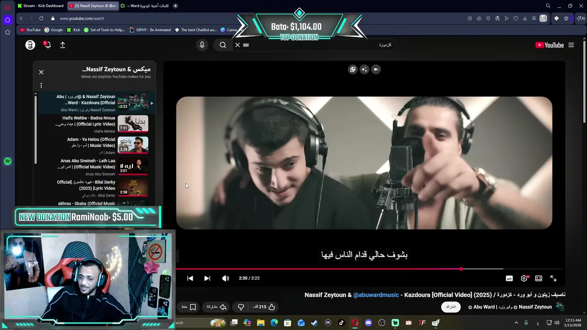Image resolution: width=587 pixels, height=330 pixels.
Task: Open Opera sidebar bookmarks star icon
Action: [x=7, y=32]
